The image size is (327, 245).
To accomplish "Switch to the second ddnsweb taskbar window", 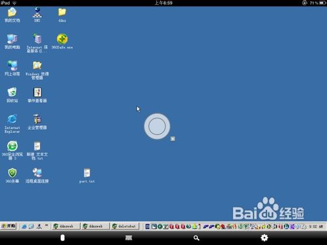I will 95,226.
